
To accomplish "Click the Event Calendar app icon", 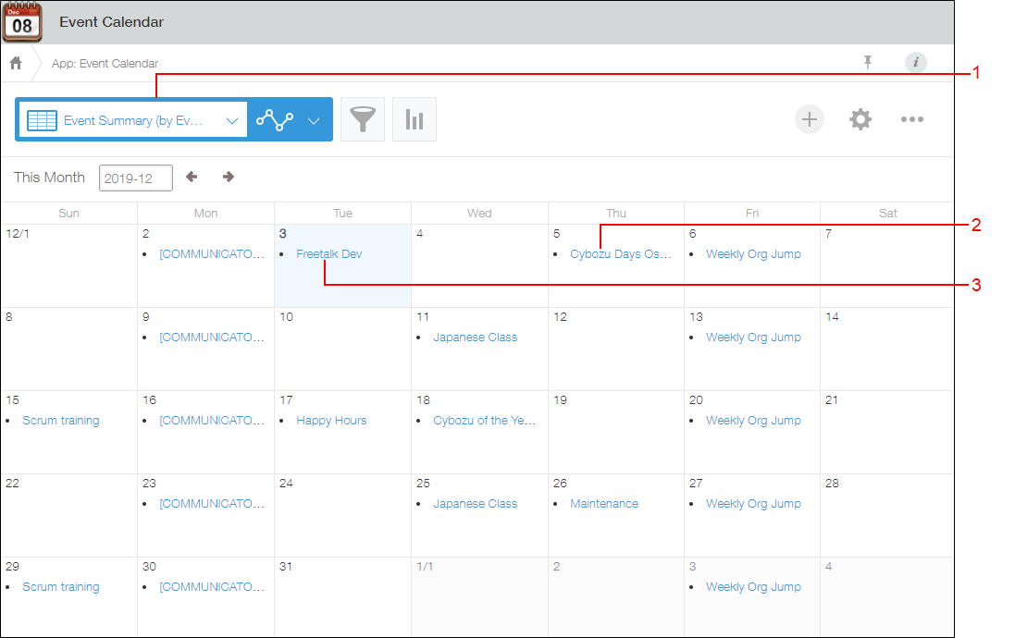I will [x=21, y=23].
